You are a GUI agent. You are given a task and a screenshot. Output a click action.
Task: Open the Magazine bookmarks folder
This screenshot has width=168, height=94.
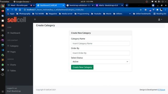point(51,14)
